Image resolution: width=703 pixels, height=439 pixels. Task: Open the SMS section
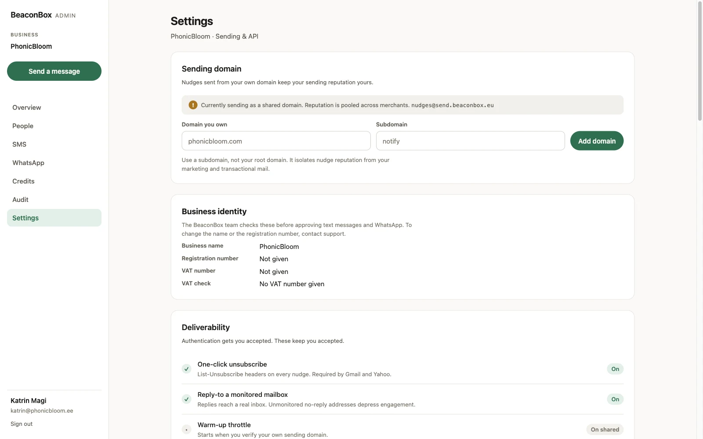pos(54,144)
